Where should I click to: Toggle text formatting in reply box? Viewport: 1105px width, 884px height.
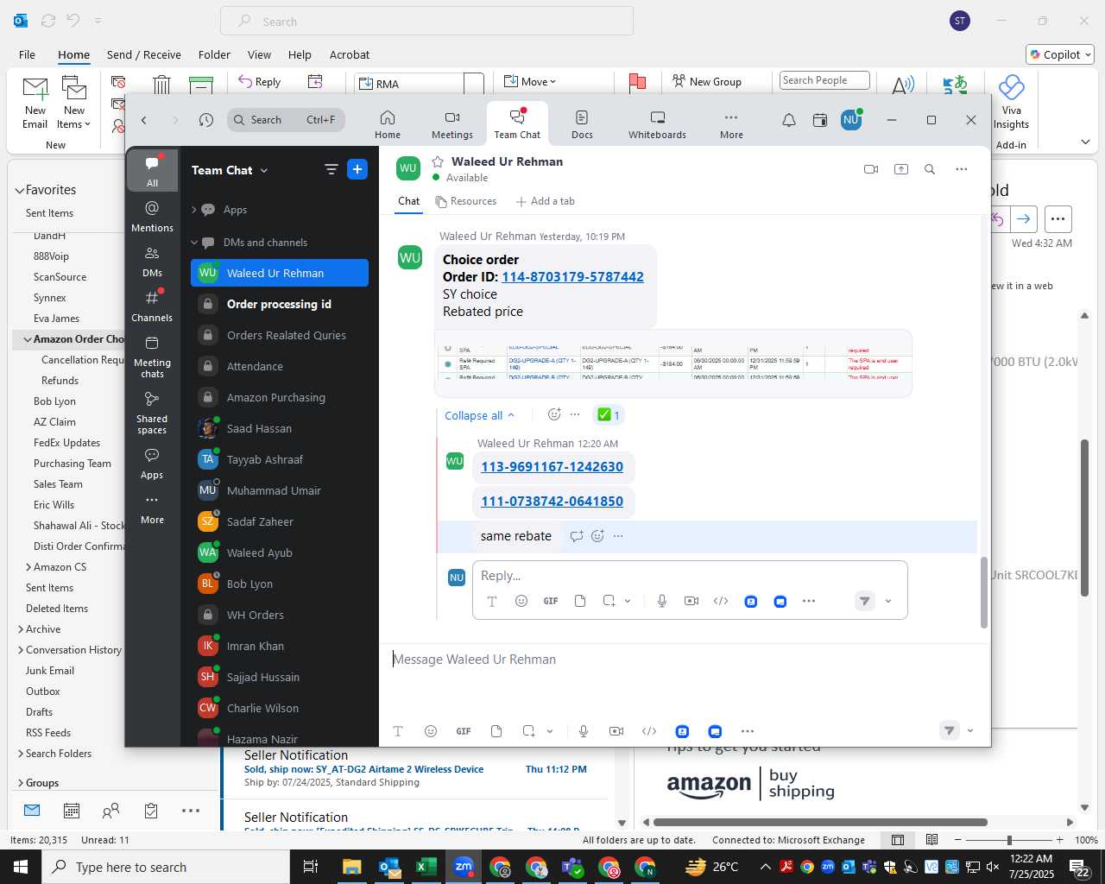point(492,601)
